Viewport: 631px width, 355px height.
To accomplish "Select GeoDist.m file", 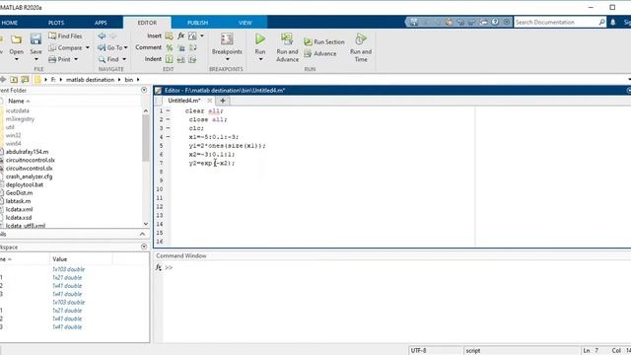I will 19,193.
